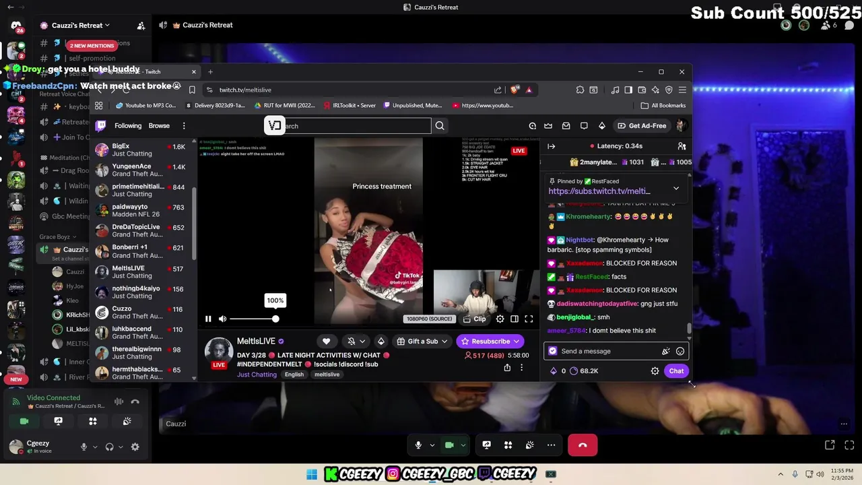Open the Gift a Sub dropdown
Image resolution: width=862 pixels, height=485 pixels.
click(x=422, y=342)
